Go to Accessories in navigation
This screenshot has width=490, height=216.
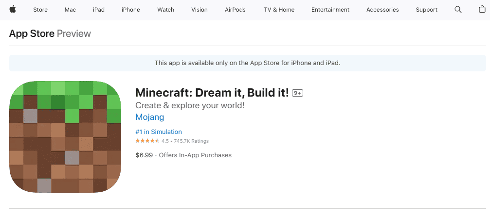pos(382,10)
